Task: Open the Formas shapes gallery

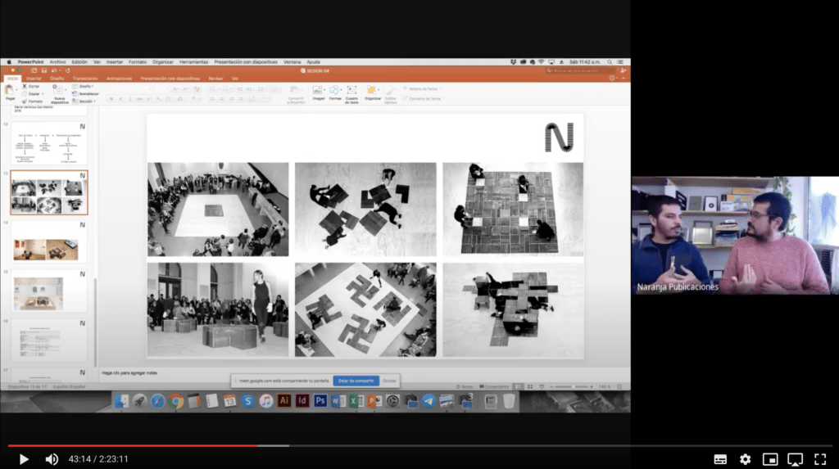Action: click(335, 93)
